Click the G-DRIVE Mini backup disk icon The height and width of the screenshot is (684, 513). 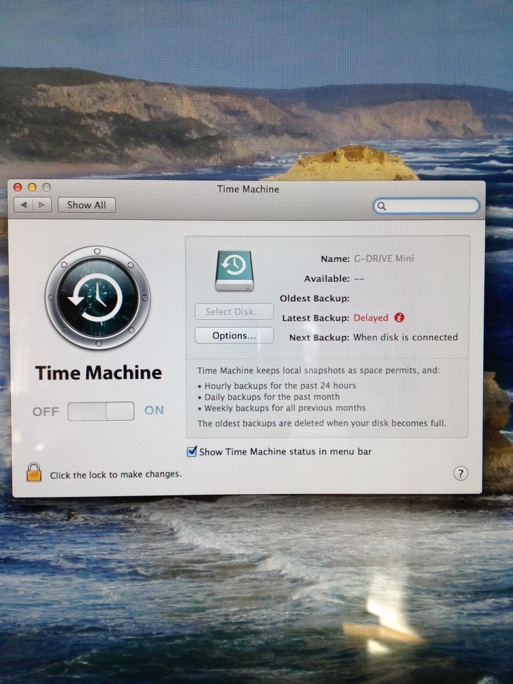click(x=234, y=271)
